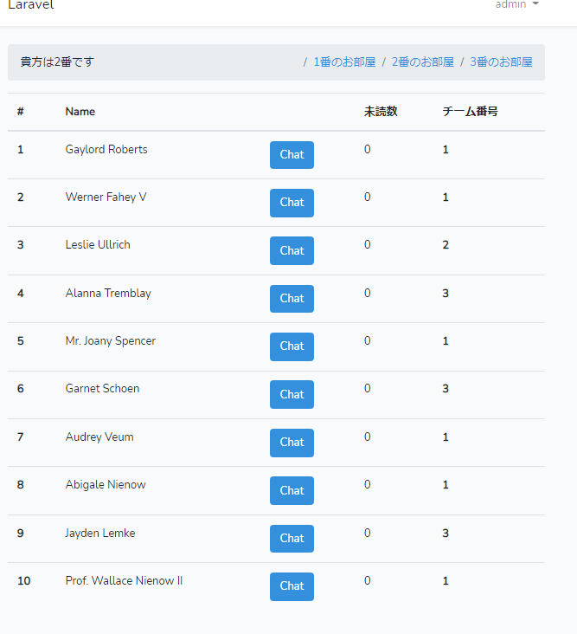Click the name Garnet Schoen
Image resolution: width=577 pixels, height=634 pixels.
102,389
